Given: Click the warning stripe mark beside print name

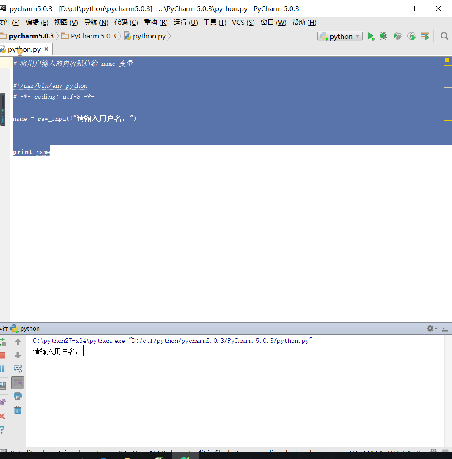Looking at the screenshot, I should point(448,154).
